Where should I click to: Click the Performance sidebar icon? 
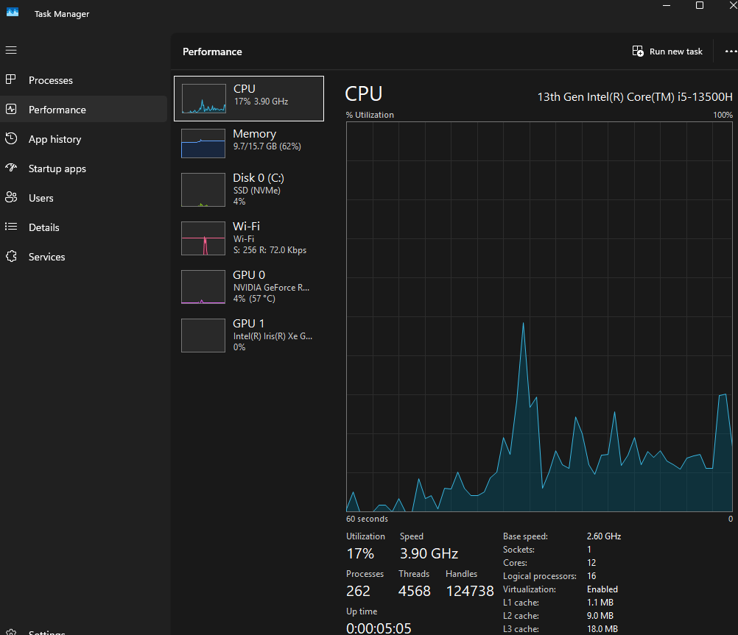11,109
